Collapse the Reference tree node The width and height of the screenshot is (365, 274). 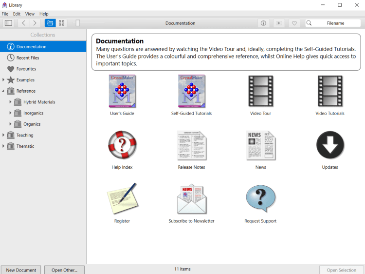click(x=3, y=91)
